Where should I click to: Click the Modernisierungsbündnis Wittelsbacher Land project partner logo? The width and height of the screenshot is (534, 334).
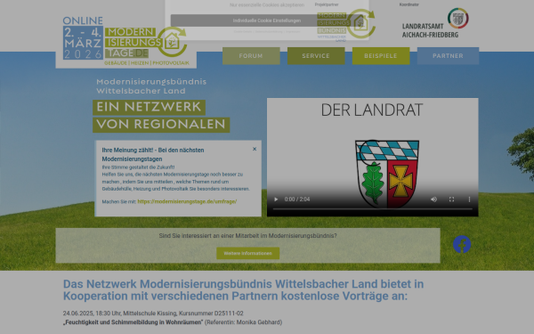click(x=346, y=25)
